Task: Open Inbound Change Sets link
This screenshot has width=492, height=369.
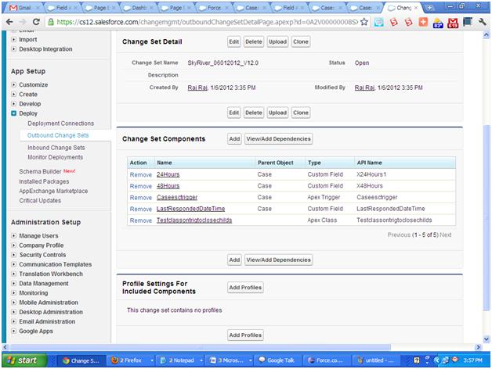Action: pos(56,148)
